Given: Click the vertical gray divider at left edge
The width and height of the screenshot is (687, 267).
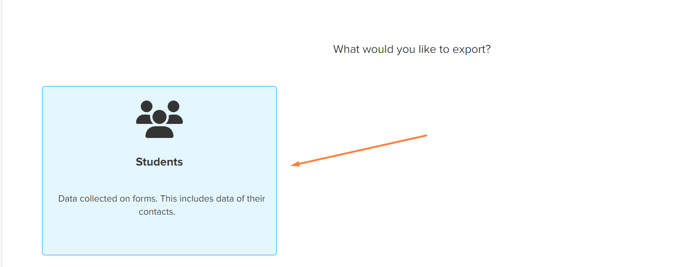Looking at the screenshot, I should pyautogui.click(x=1, y=133).
